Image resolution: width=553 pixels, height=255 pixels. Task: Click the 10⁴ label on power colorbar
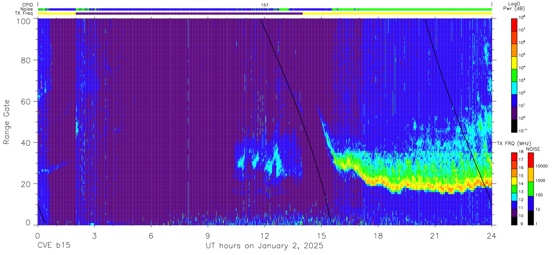(522, 67)
